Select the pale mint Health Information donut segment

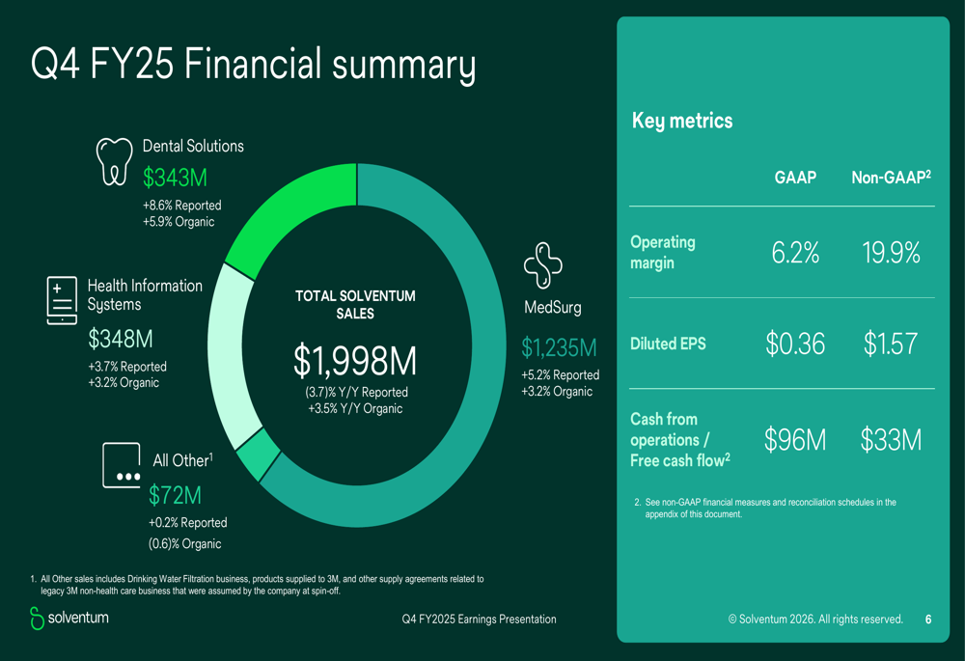point(232,357)
